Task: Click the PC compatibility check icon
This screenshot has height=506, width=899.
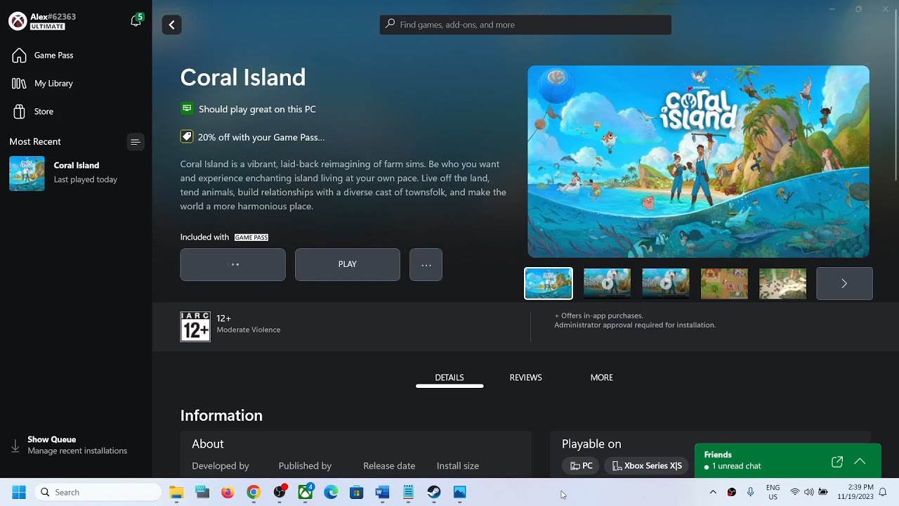Action: pos(187,109)
